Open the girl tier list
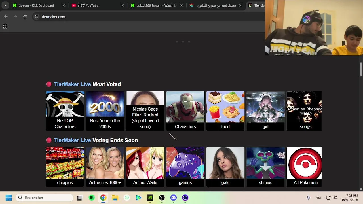Screen dimensions: 363x204 click(x=265, y=111)
